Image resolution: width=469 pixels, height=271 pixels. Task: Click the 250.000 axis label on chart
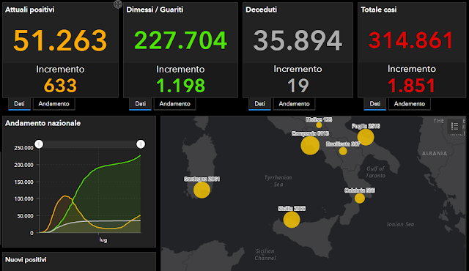pyautogui.click(x=23, y=148)
